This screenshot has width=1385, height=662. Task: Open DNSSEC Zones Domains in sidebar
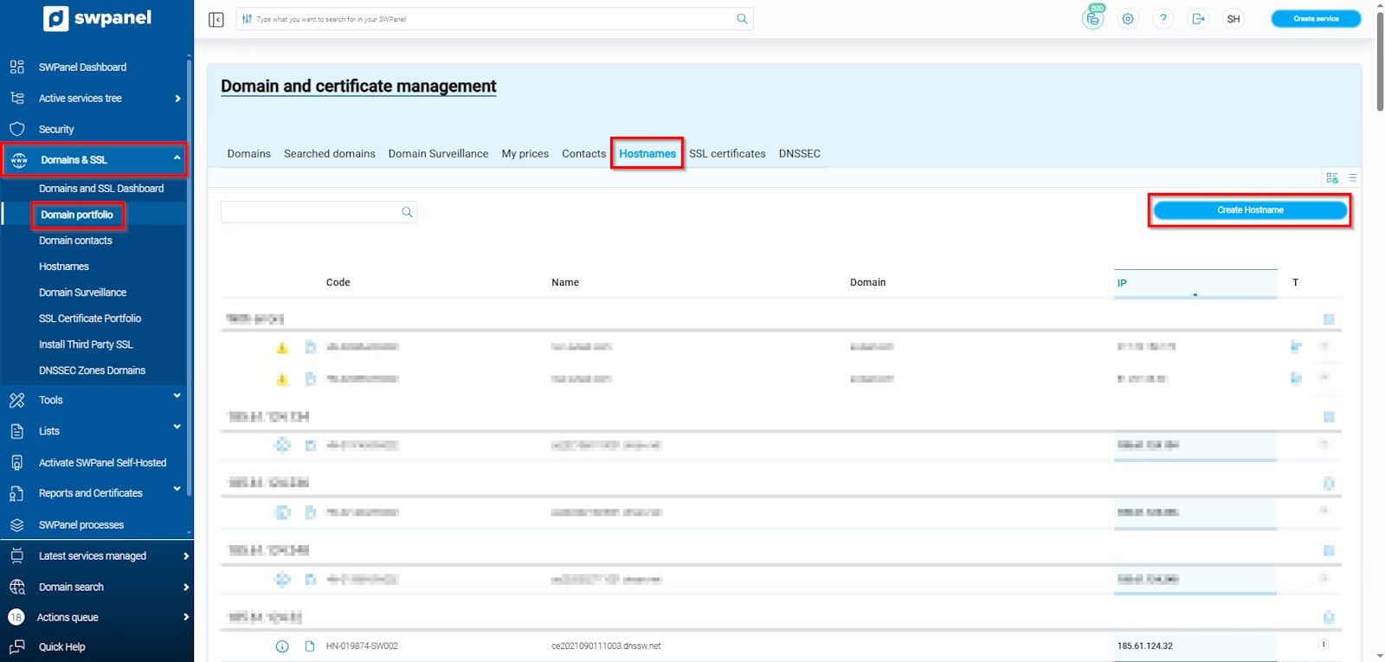pyautogui.click(x=92, y=370)
